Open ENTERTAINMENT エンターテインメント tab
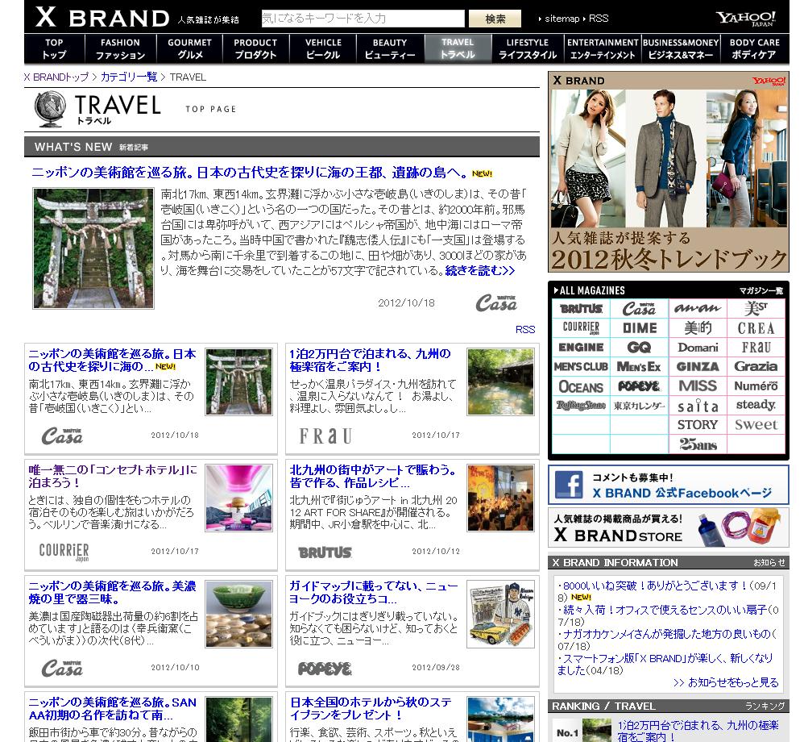The height and width of the screenshot is (742, 804). (x=603, y=48)
